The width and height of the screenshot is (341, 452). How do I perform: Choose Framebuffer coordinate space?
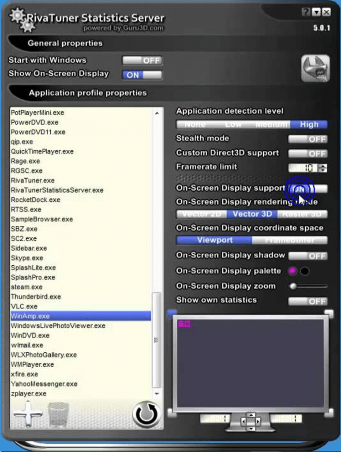(290, 240)
